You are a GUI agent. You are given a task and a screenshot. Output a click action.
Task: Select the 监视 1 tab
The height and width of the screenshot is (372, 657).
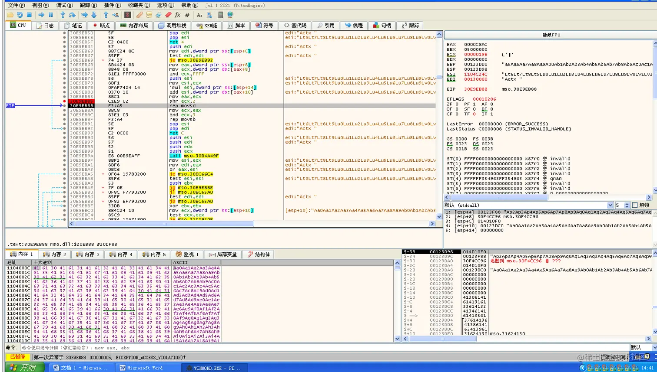186,254
